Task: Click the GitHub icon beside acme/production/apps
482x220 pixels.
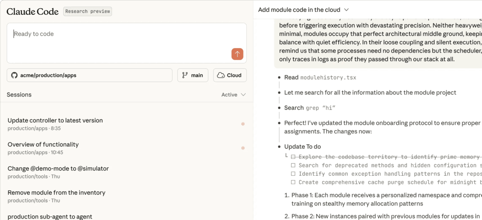Action: pos(14,75)
